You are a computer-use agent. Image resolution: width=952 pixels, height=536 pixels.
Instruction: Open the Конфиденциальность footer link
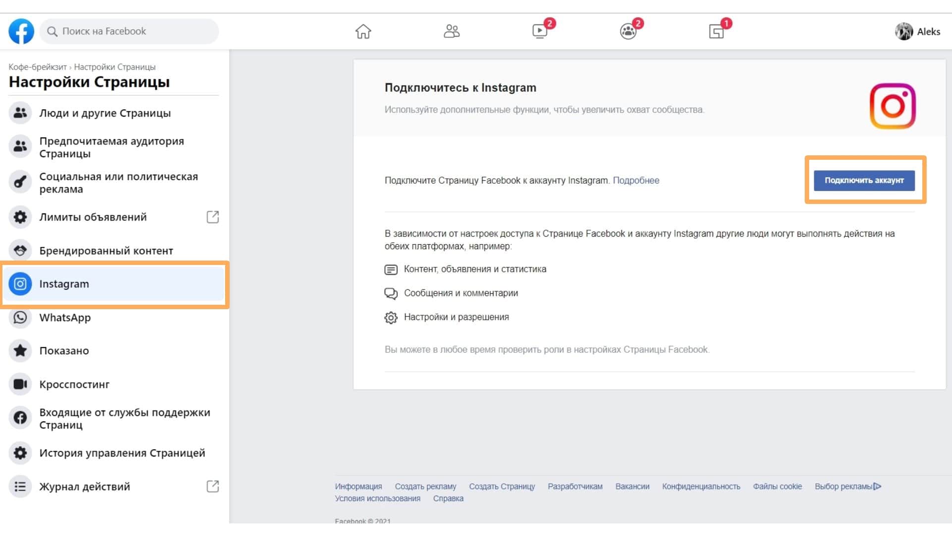click(701, 486)
